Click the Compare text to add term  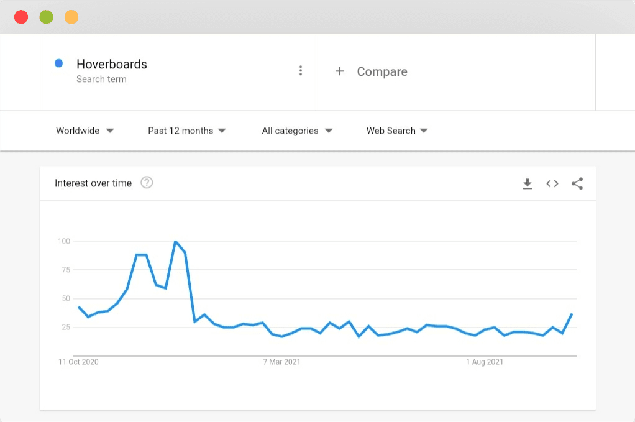(x=382, y=71)
